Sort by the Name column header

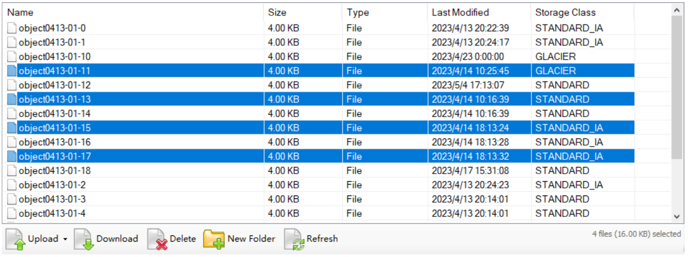click(20, 13)
